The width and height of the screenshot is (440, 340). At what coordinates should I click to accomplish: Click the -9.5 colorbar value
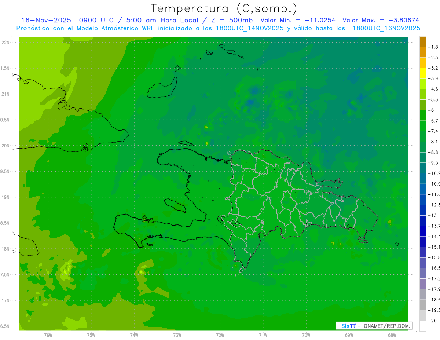coord(433,163)
